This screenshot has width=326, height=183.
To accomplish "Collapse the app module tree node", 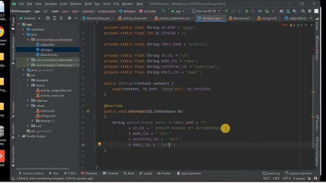I will [19, 24].
